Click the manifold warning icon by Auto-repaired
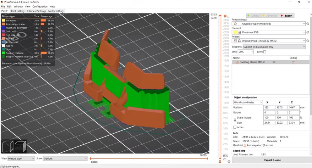The height and width of the screenshot is (168, 312). (245, 145)
